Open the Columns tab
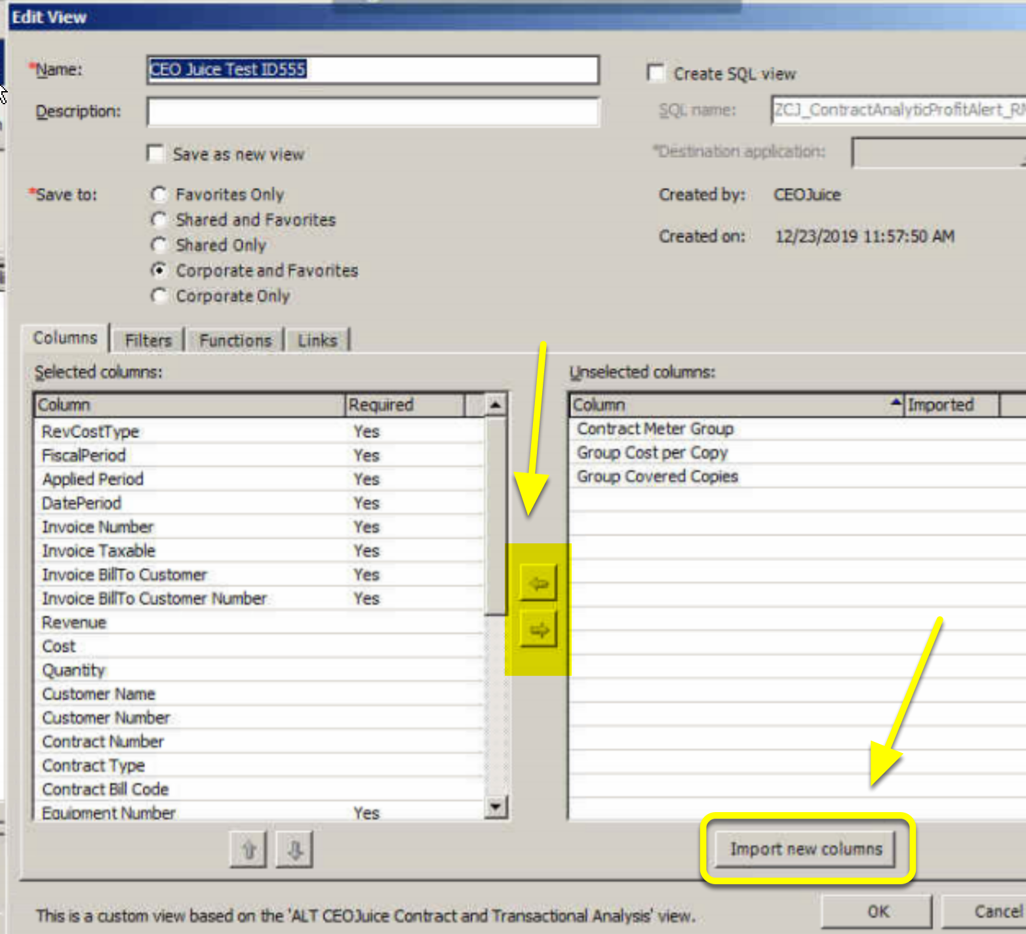 pyautogui.click(x=65, y=338)
